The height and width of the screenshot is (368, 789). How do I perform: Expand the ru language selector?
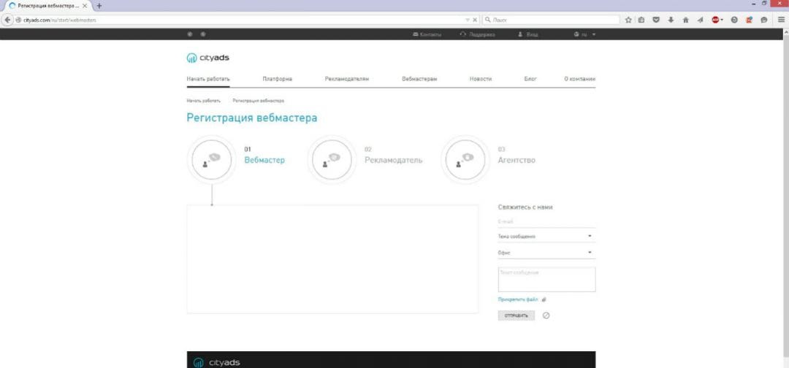[584, 34]
